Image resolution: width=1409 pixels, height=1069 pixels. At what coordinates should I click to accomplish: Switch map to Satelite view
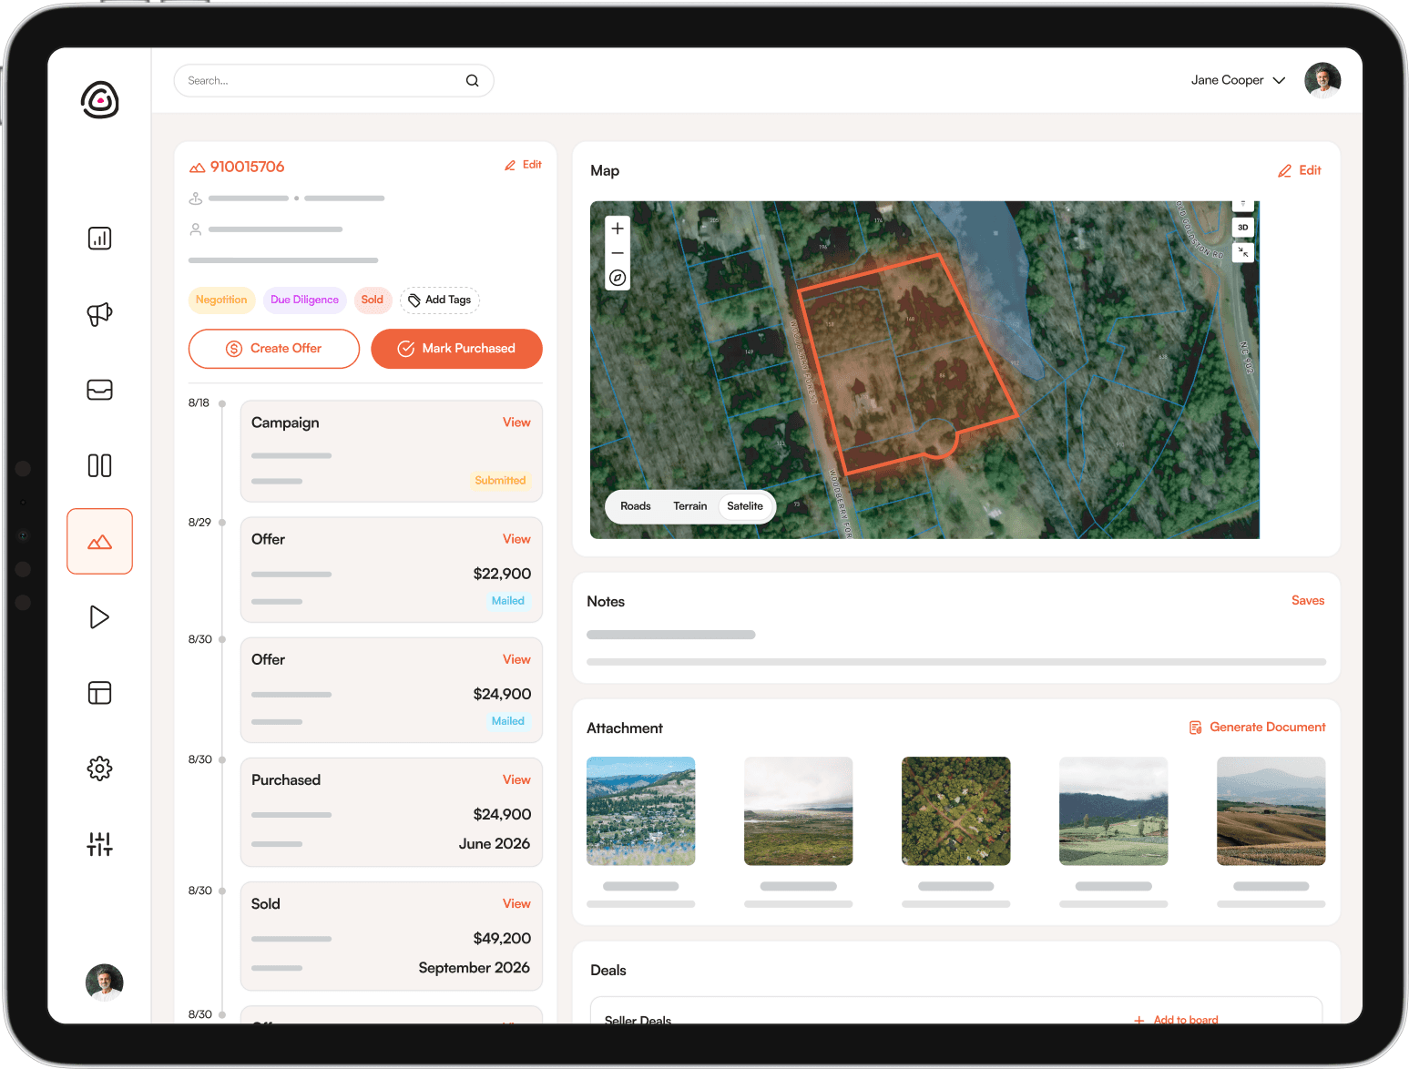pyautogui.click(x=745, y=506)
